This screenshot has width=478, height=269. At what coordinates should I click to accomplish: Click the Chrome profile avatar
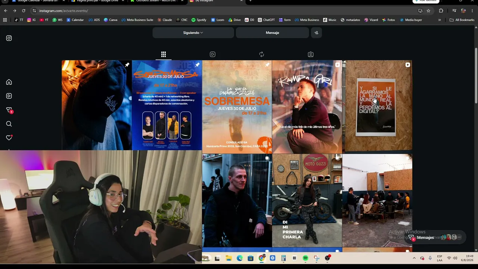click(x=463, y=11)
